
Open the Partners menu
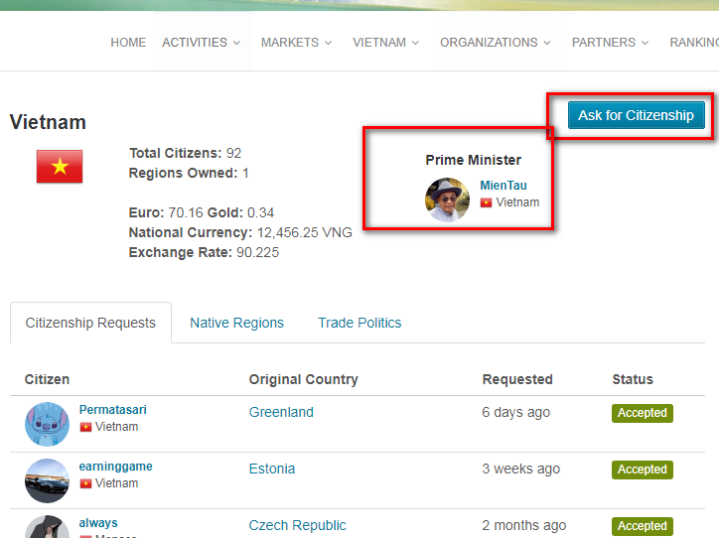[x=610, y=43]
